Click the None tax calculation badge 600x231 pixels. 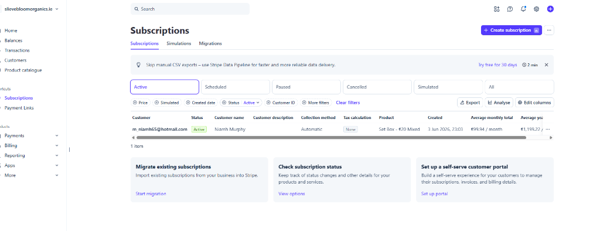point(350,130)
